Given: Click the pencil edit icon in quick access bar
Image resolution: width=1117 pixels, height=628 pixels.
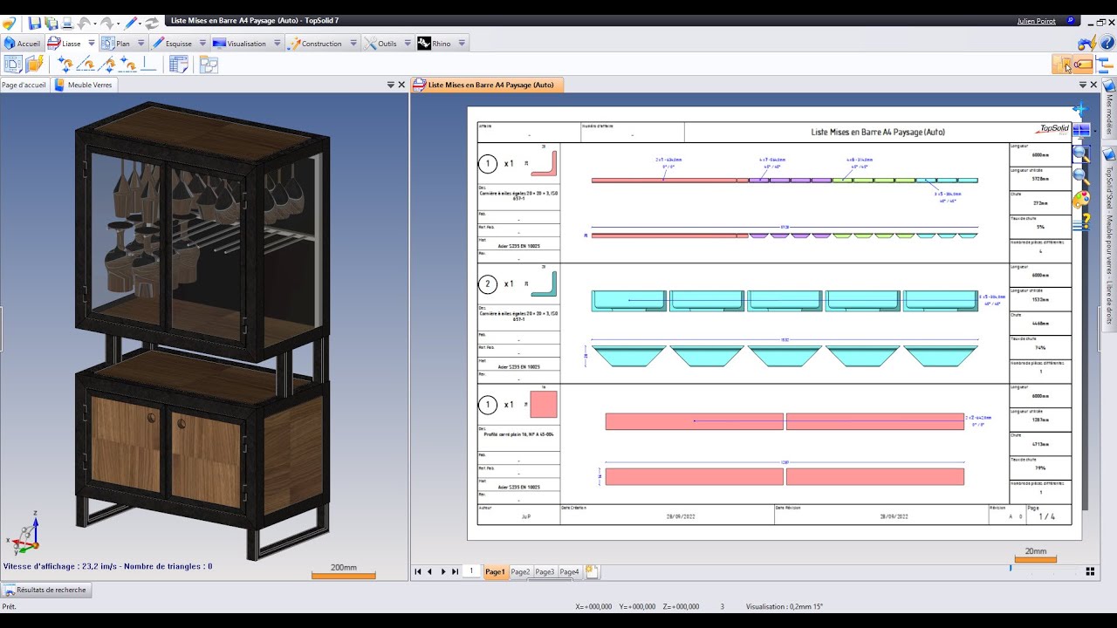Looking at the screenshot, I should click(130, 23).
